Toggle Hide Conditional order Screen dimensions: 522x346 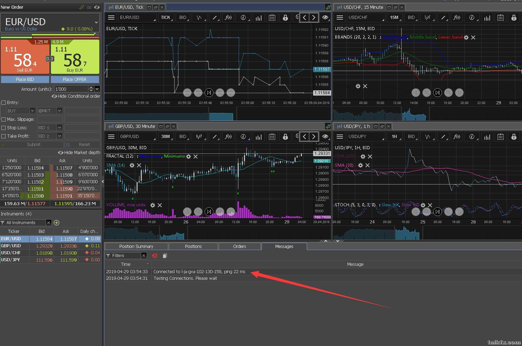point(76,96)
